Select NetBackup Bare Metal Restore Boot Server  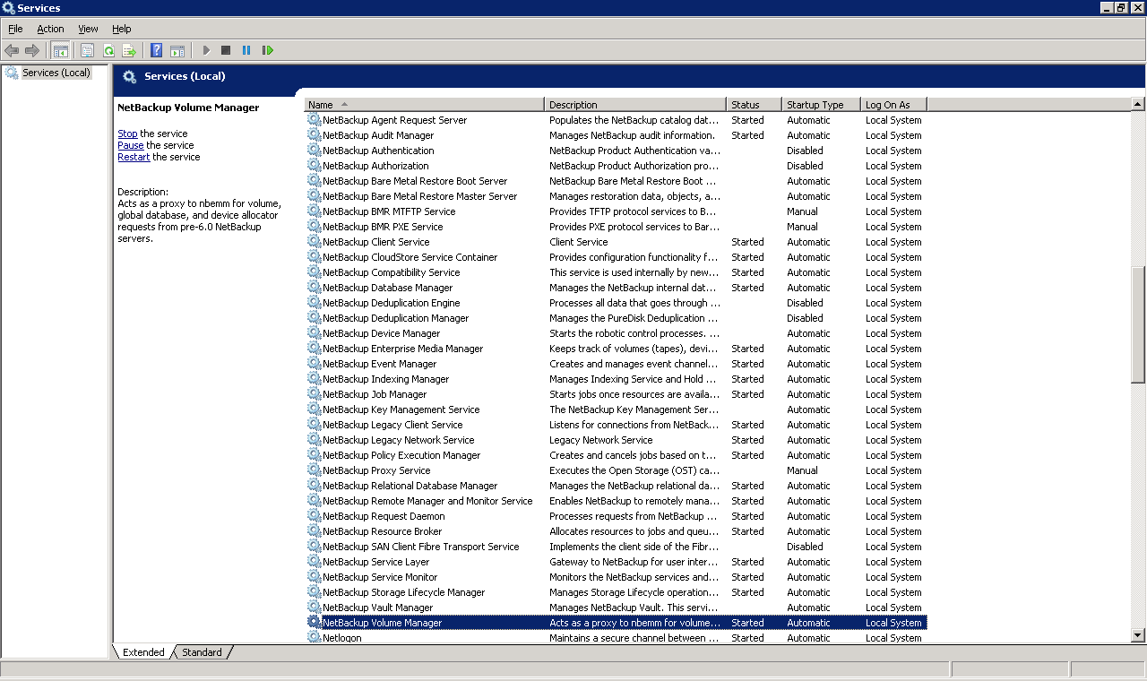(x=616, y=181)
